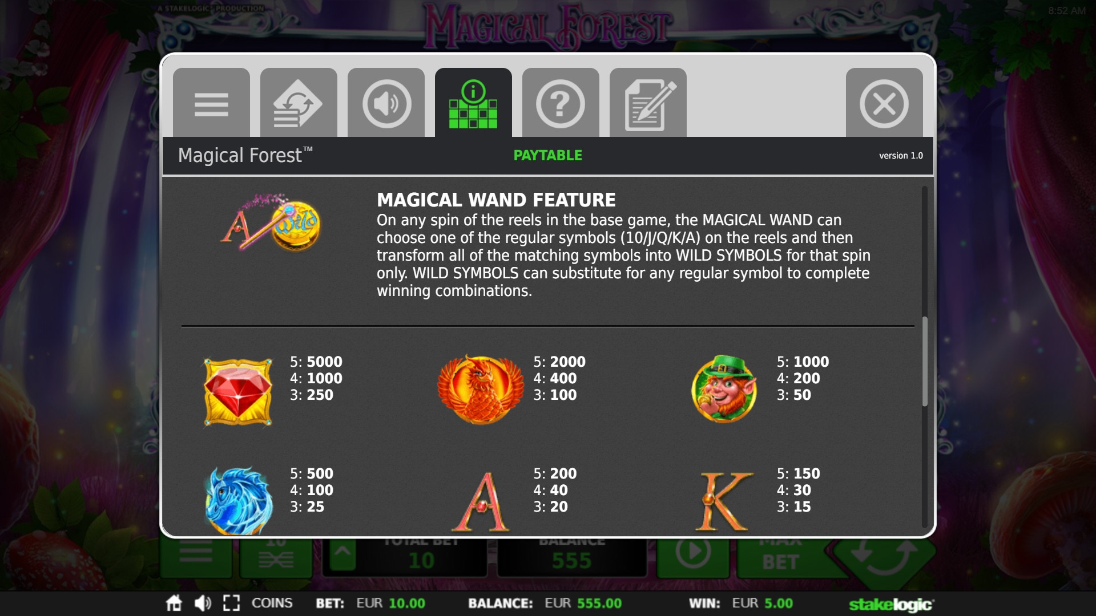This screenshot has height=616, width=1096.
Task: Click the stakelogic logo link
Action: click(x=891, y=604)
